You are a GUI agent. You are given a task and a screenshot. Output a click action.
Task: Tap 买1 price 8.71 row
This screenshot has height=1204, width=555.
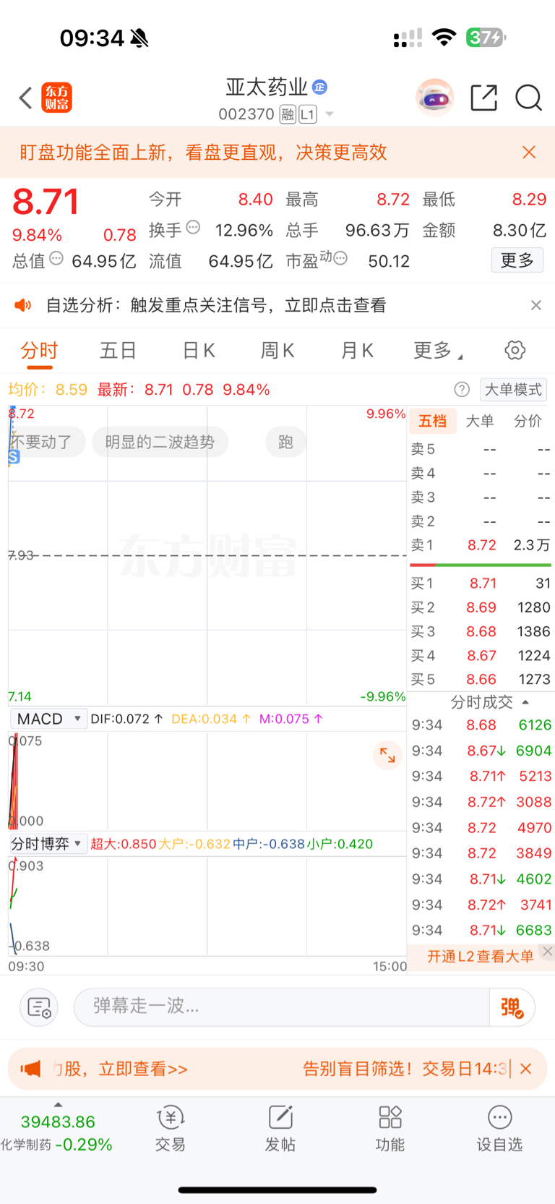tap(481, 584)
